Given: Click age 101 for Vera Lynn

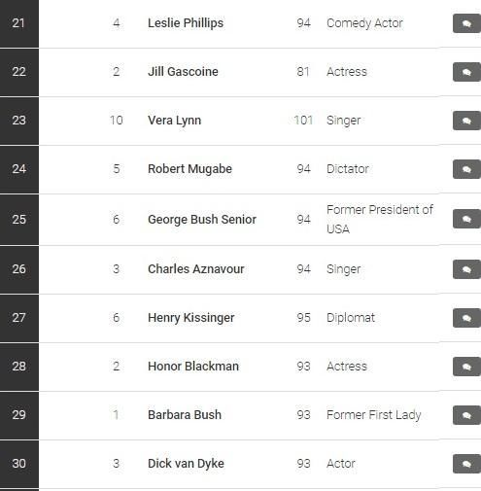Looking at the screenshot, I should 303,121.
